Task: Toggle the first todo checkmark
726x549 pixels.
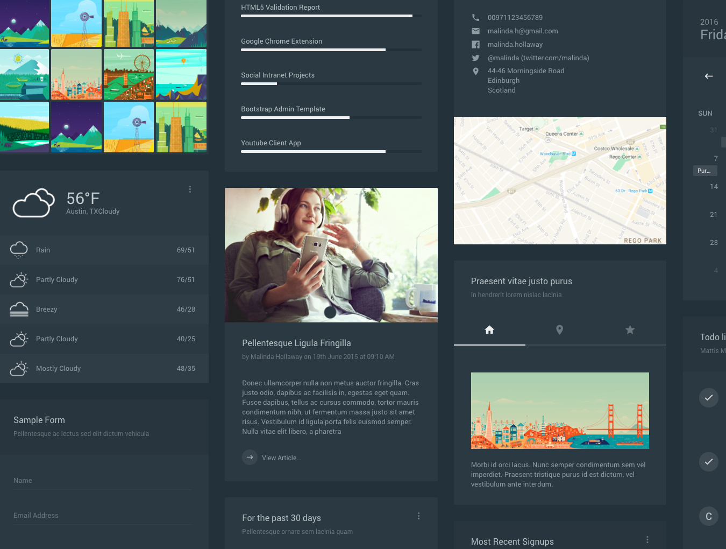Action: pos(708,398)
